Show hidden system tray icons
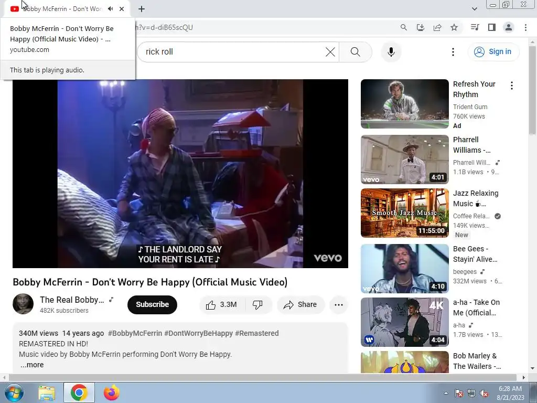The width and height of the screenshot is (537, 403). pos(446,393)
